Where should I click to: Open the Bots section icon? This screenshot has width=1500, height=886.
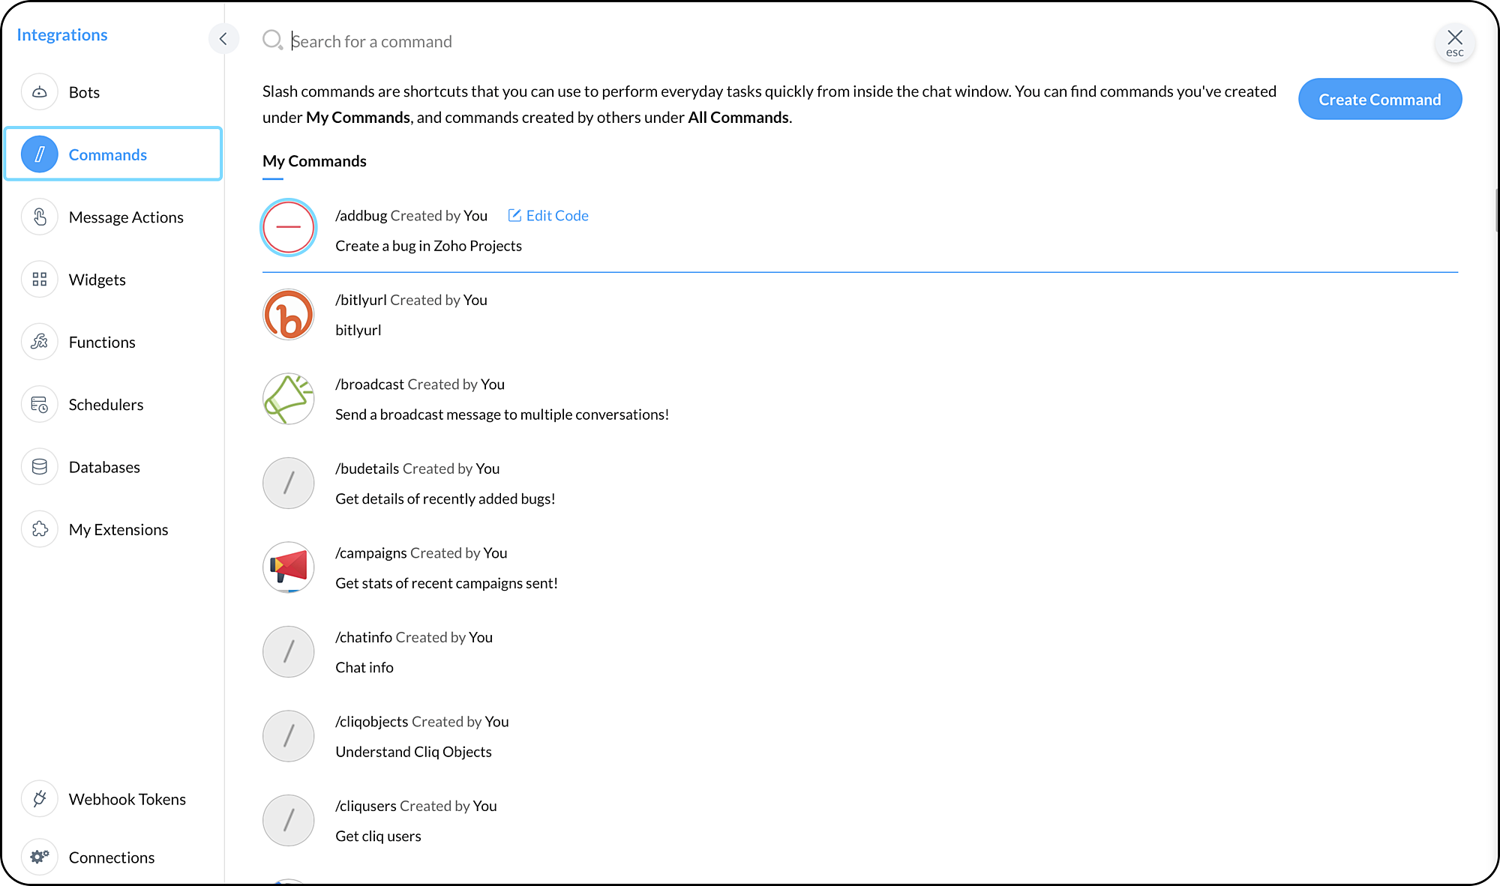click(40, 92)
